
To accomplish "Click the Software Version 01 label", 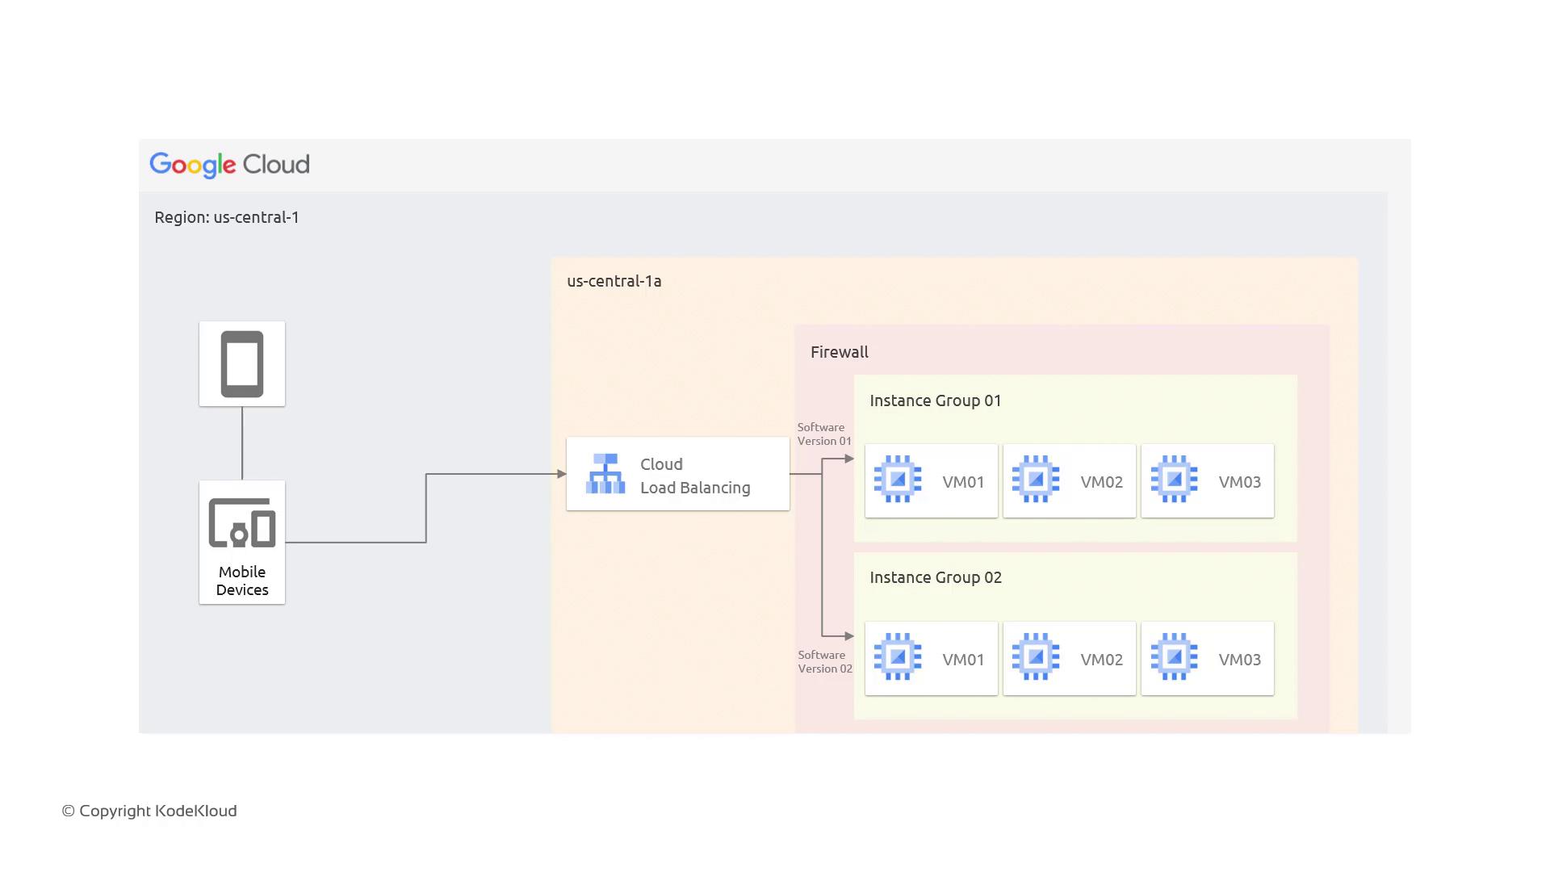I will click(823, 434).
